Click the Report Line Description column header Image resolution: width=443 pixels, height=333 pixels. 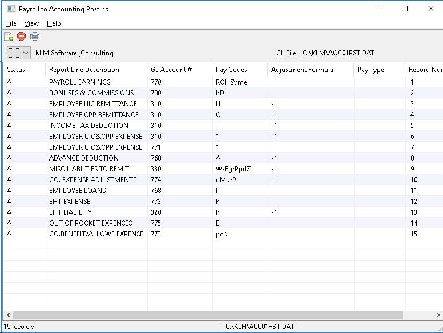coord(96,70)
